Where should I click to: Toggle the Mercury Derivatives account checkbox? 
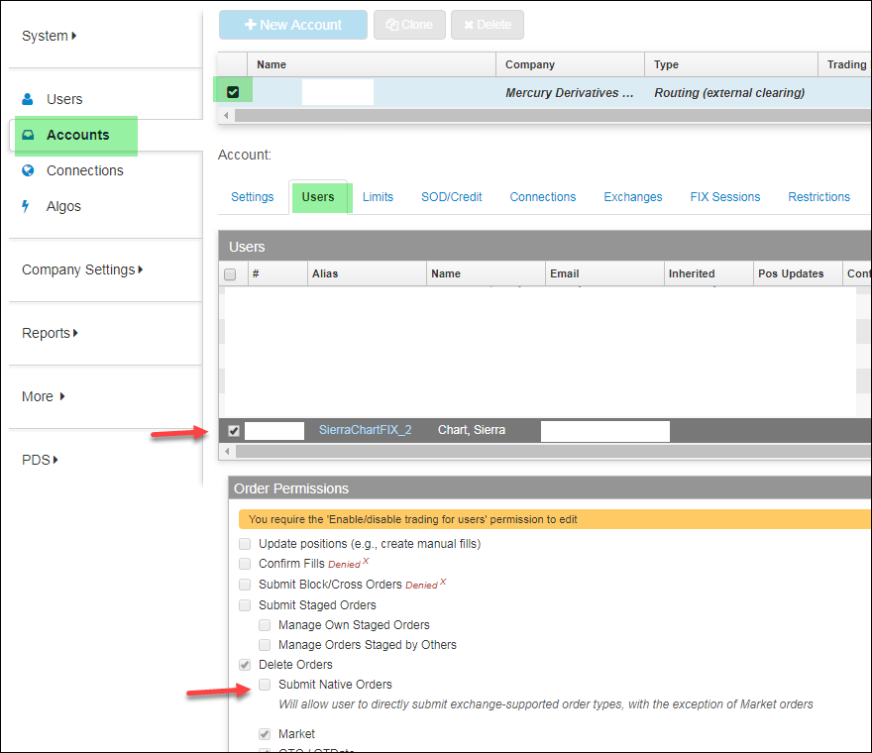click(233, 92)
